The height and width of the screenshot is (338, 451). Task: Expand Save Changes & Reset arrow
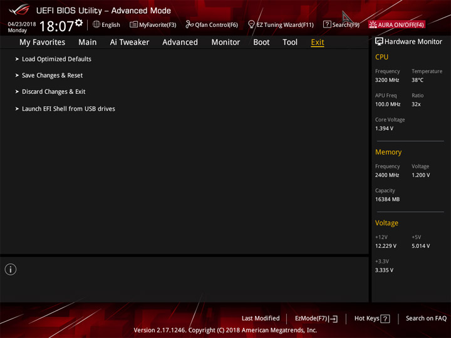point(17,75)
